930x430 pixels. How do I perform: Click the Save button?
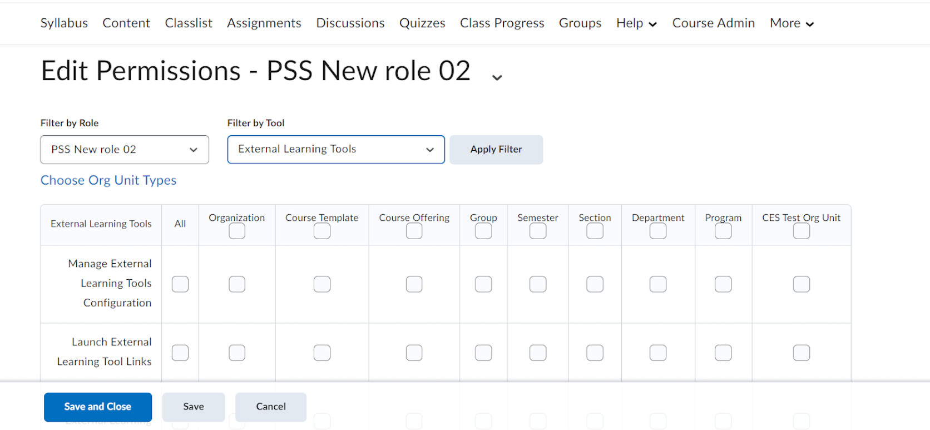(194, 407)
